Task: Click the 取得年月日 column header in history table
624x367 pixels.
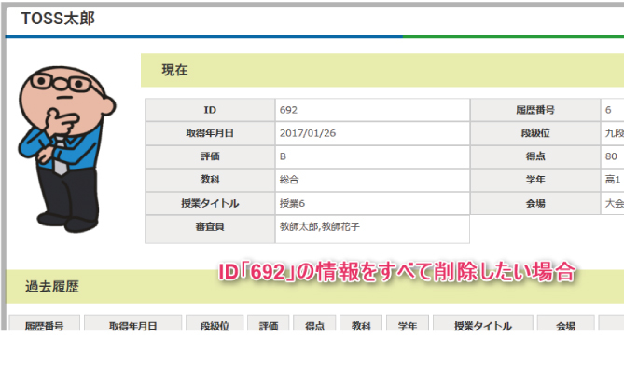Action: click(x=133, y=323)
